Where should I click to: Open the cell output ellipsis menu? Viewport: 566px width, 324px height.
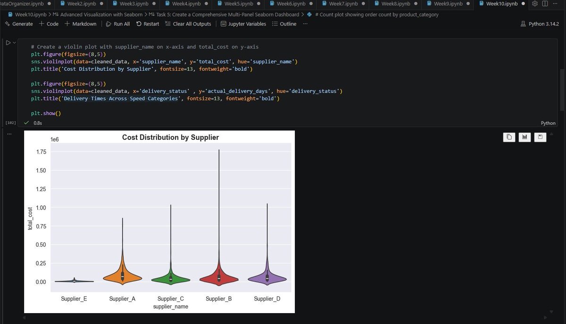[8, 134]
